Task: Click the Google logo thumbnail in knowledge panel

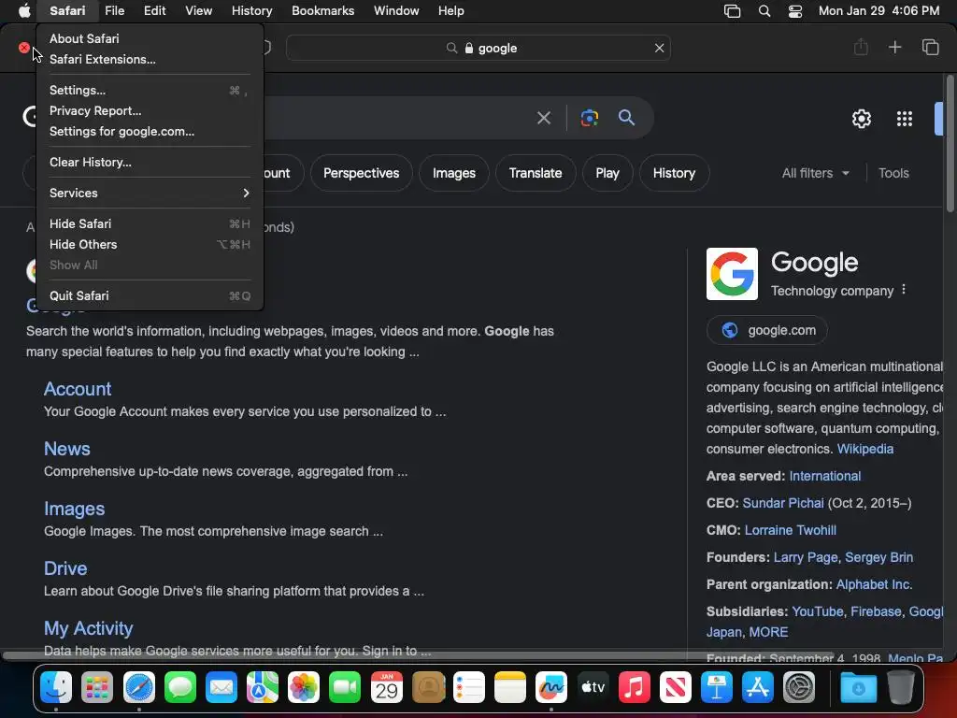Action: (732, 274)
